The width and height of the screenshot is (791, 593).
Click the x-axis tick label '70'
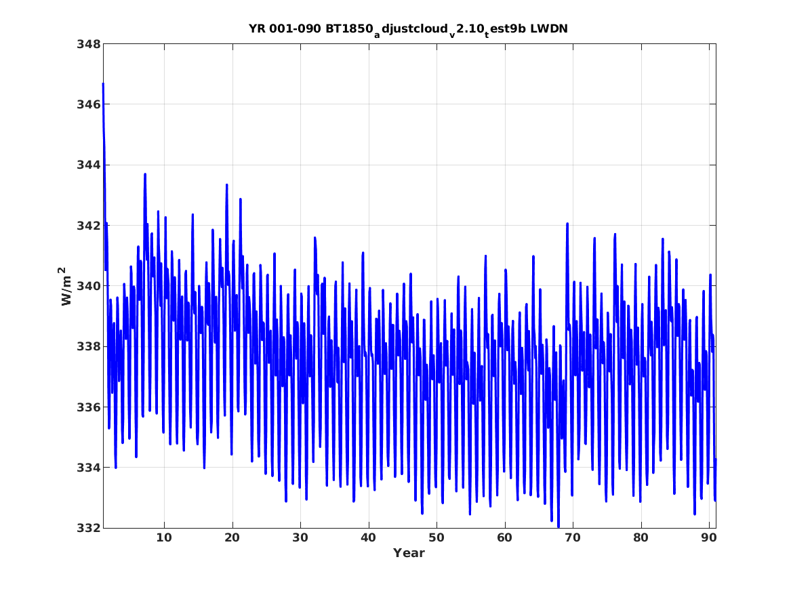coord(573,538)
